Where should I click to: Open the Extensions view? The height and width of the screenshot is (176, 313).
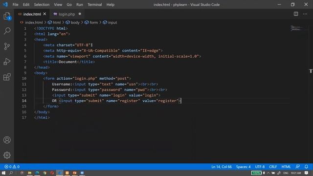point(7,77)
